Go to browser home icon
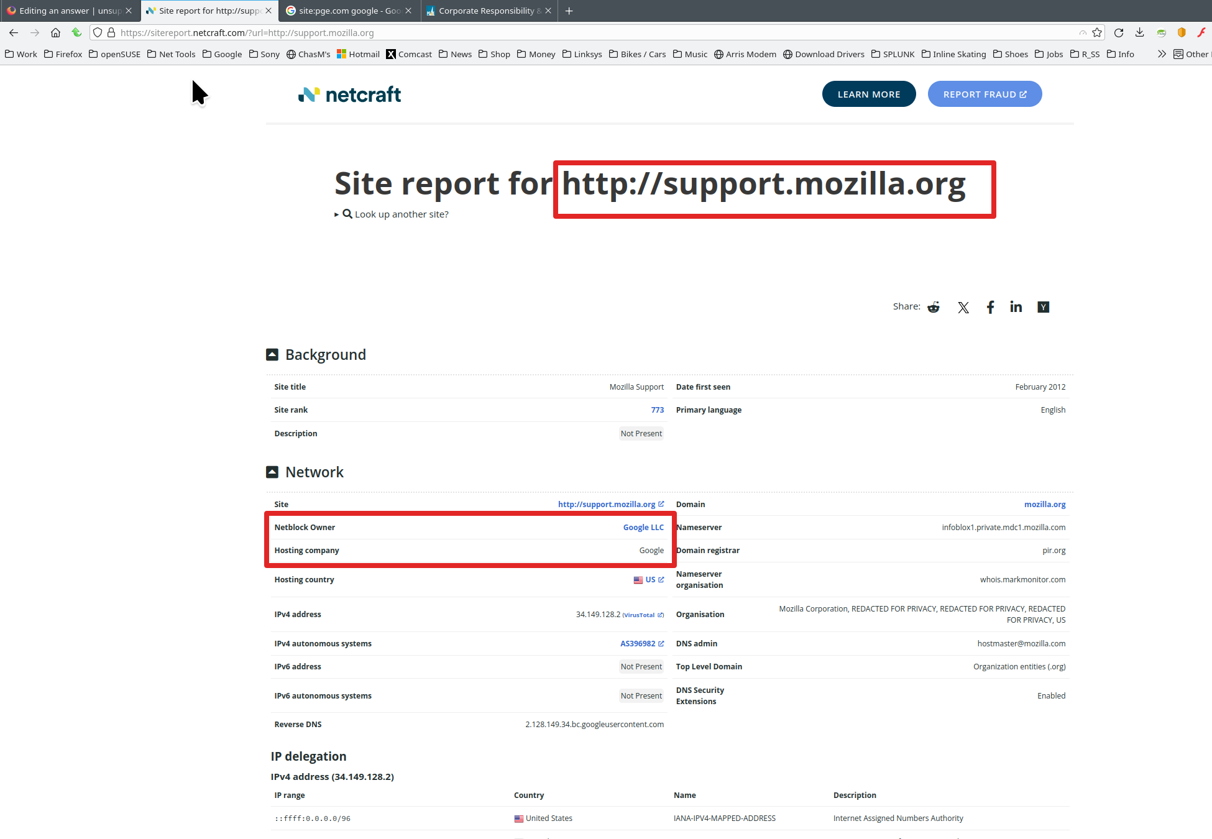 [55, 33]
